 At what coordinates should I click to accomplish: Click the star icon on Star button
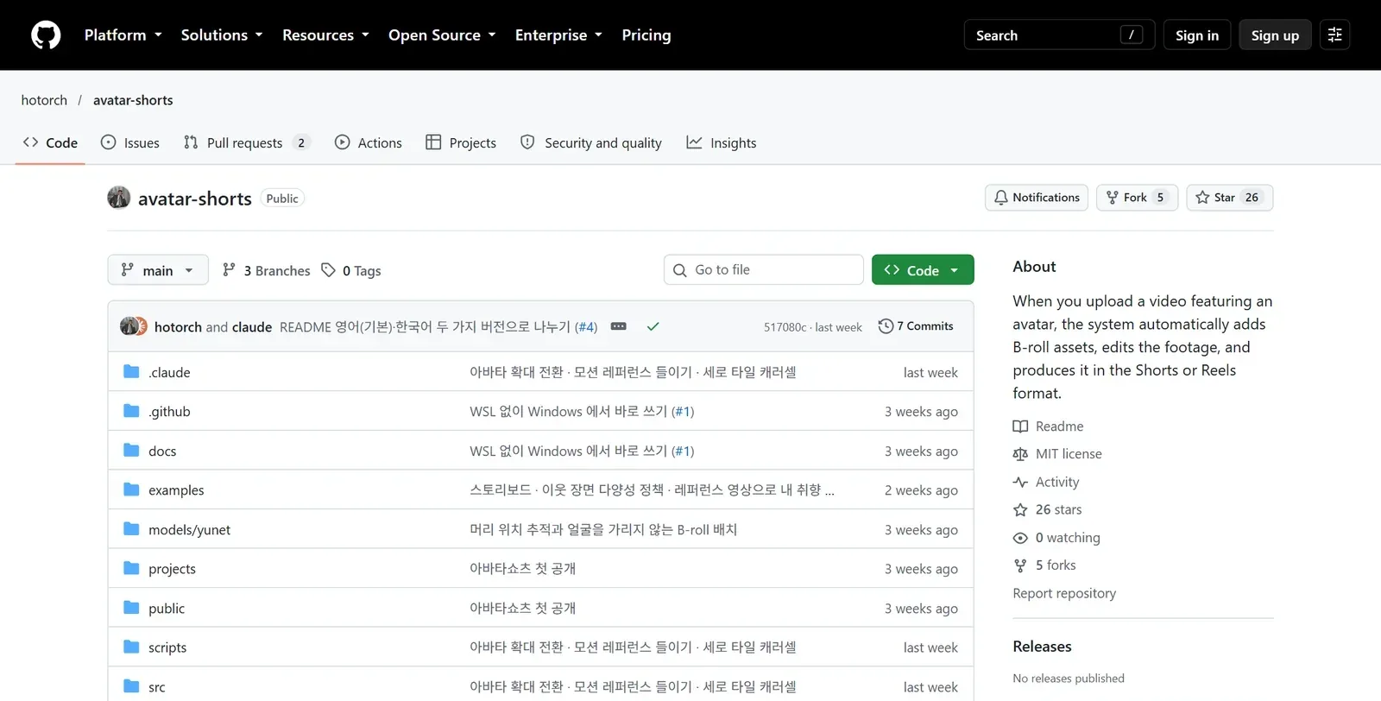[x=1202, y=198]
